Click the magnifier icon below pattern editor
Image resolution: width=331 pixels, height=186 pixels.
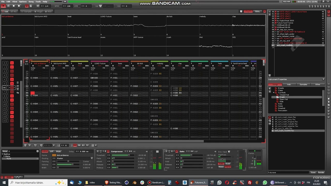(41, 145)
